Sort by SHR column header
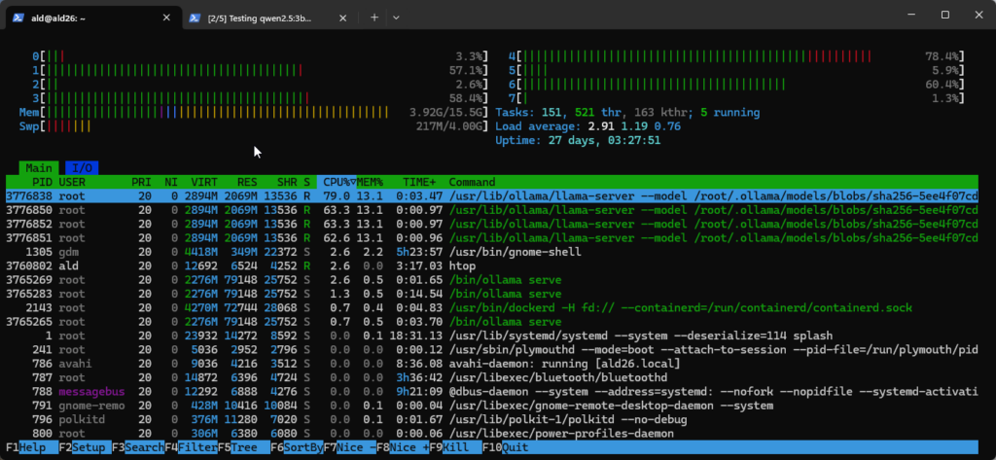This screenshot has width=996, height=460. (x=287, y=182)
